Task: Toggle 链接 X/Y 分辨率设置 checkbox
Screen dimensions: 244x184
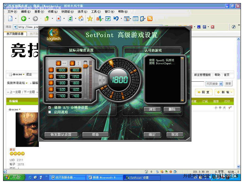Action: (x=50, y=107)
